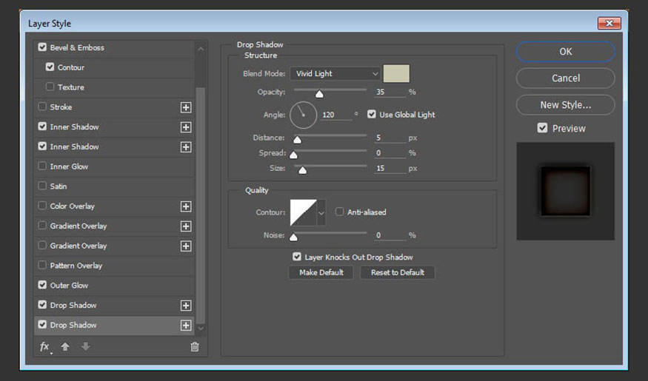Check the Pattern Overlay checkbox
Image resolution: width=648 pixels, height=381 pixels.
click(x=42, y=265)
